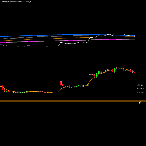Click the last red candle at right end
The width and height of the screenshot is (146, 146).
[x=135, y=72]
